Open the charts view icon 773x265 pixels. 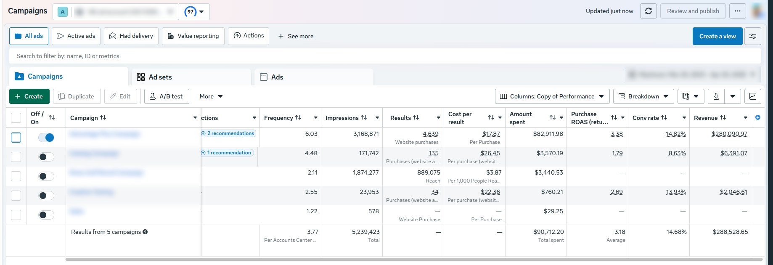click(753, 96)
